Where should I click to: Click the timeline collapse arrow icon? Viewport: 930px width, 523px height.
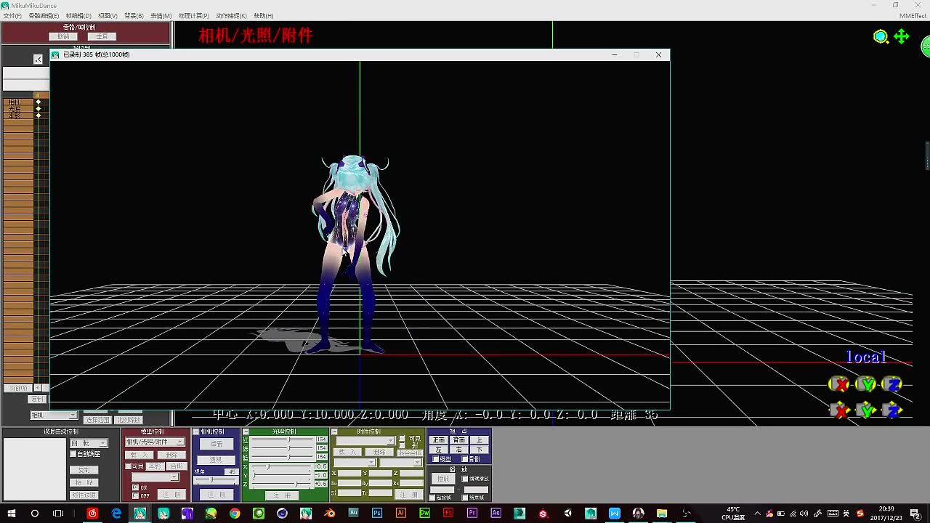[x=38, y=59]
